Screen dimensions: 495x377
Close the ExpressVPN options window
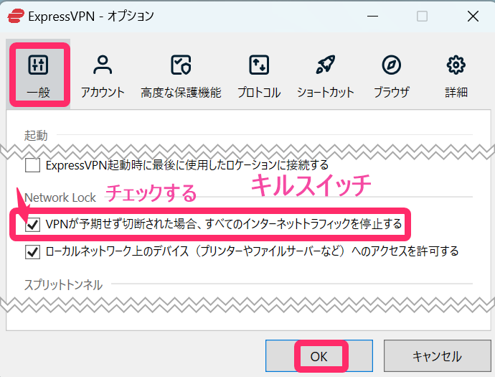(x=473, y=16)
